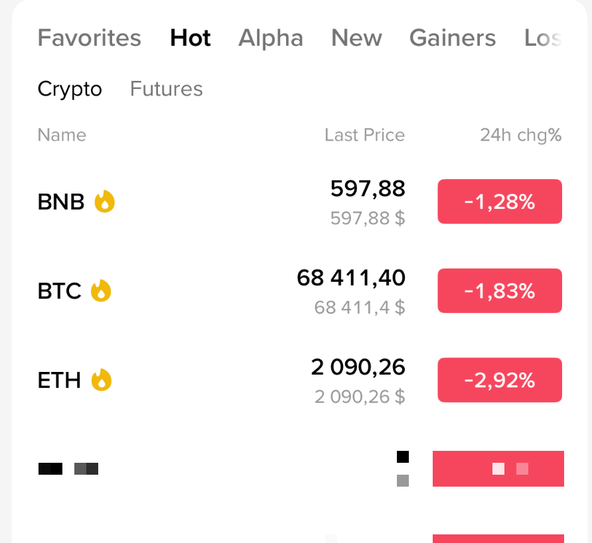
Task: Click the flame icon beside ETH
Action: click(102, 380)
